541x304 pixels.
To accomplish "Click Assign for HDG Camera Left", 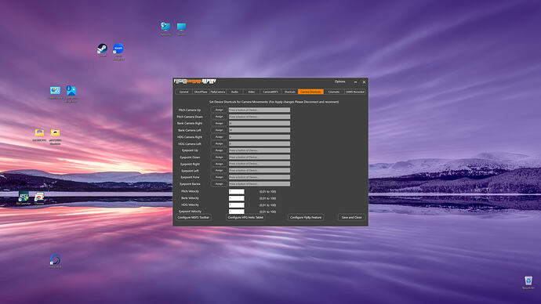I will coord(219,143).
